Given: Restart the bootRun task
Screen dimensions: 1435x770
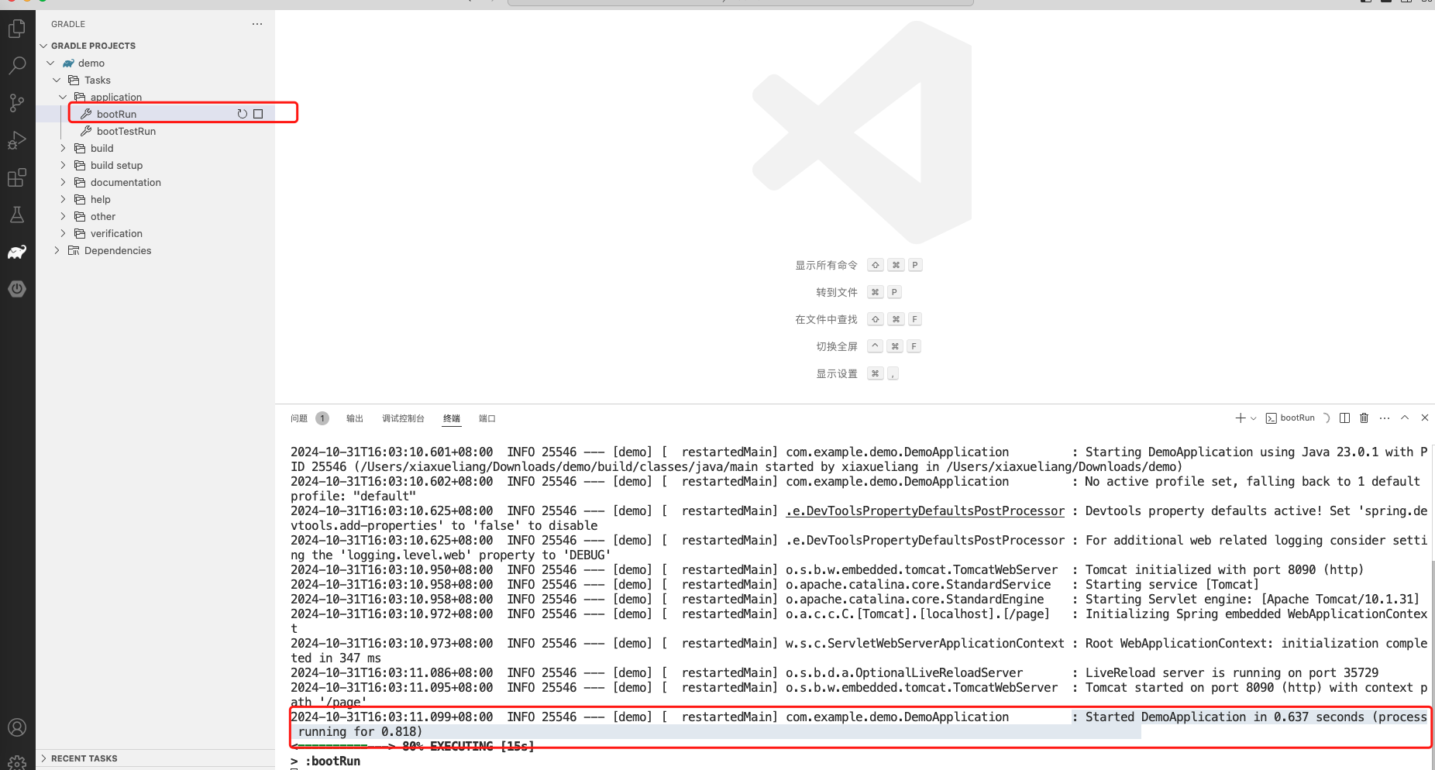Looking at the screenshot, I should coord(243,114).
